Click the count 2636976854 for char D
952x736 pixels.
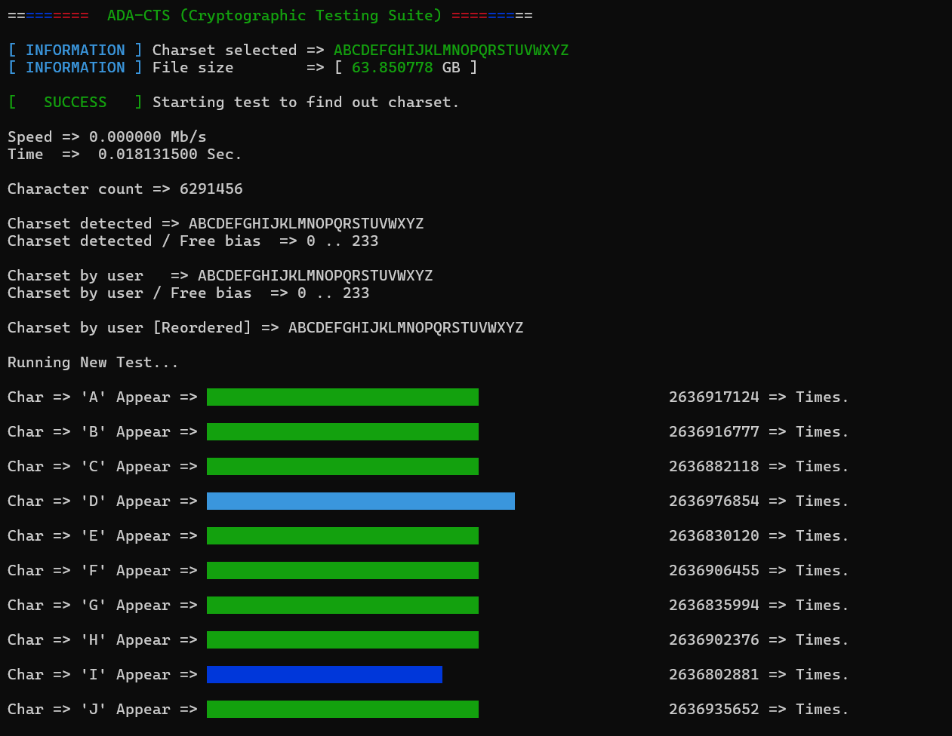[x=713, y=501]
